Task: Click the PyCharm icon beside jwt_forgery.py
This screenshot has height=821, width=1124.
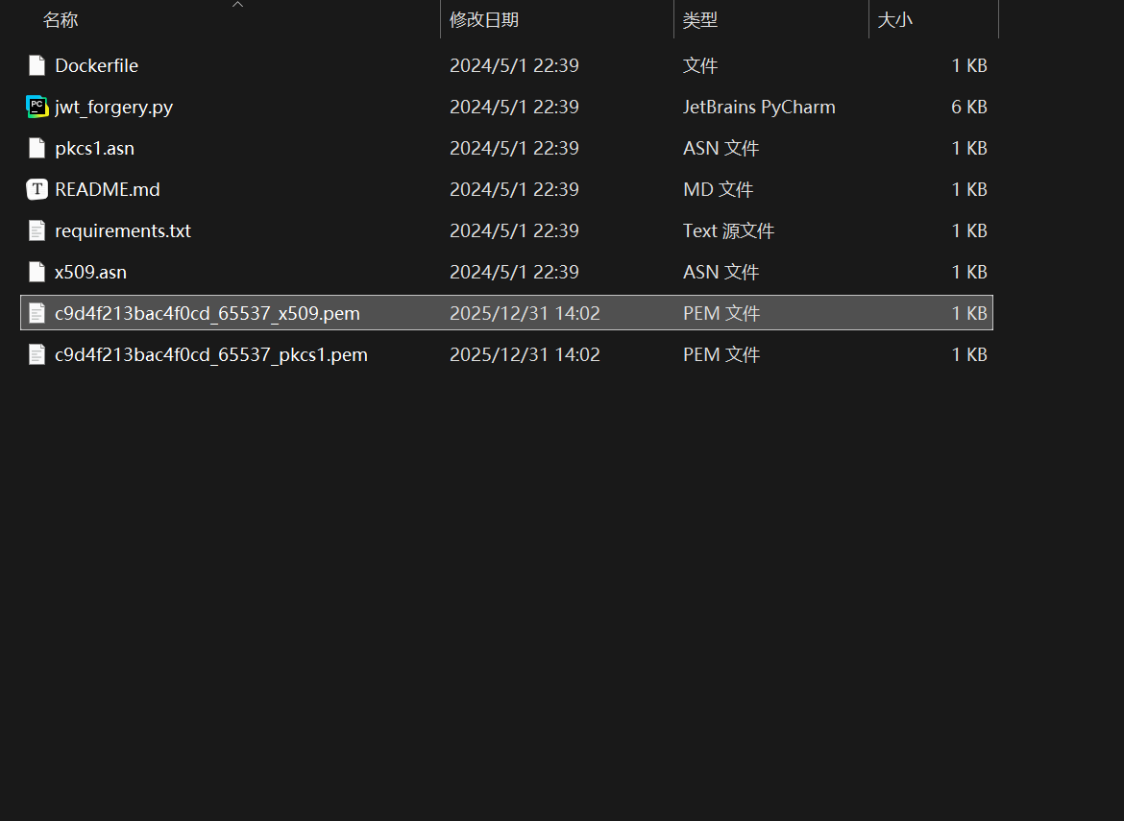Action: (37, 107)
